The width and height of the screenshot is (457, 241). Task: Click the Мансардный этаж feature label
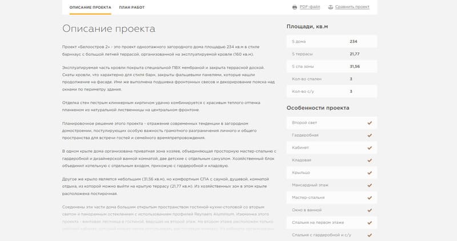coord(310,185)
